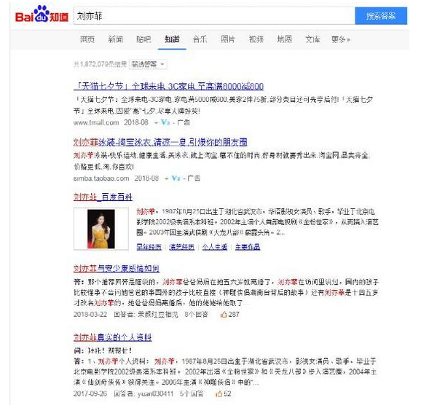Click the 刘亦菲 portrait thumbnail

pos(101,229)
